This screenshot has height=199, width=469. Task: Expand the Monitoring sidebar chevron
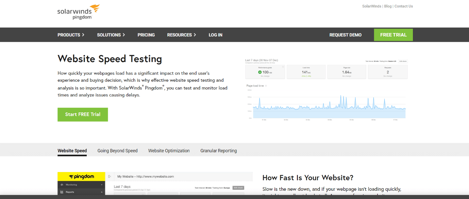pos(102,185)
